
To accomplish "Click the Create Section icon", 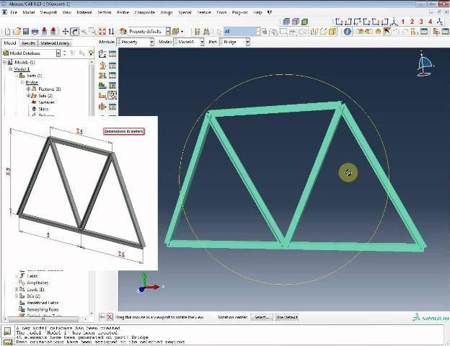I will 102,64.
